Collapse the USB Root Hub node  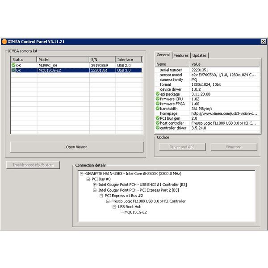[x=114, y=207]
